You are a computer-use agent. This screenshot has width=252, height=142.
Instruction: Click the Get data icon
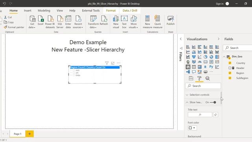tap(32, 19)
